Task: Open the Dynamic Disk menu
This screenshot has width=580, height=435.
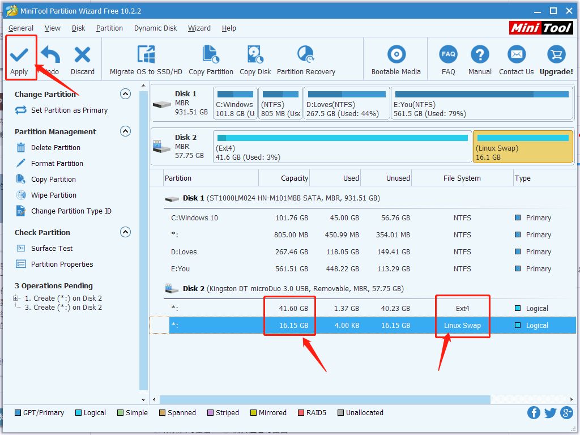Action: click(x=155, y=28)
